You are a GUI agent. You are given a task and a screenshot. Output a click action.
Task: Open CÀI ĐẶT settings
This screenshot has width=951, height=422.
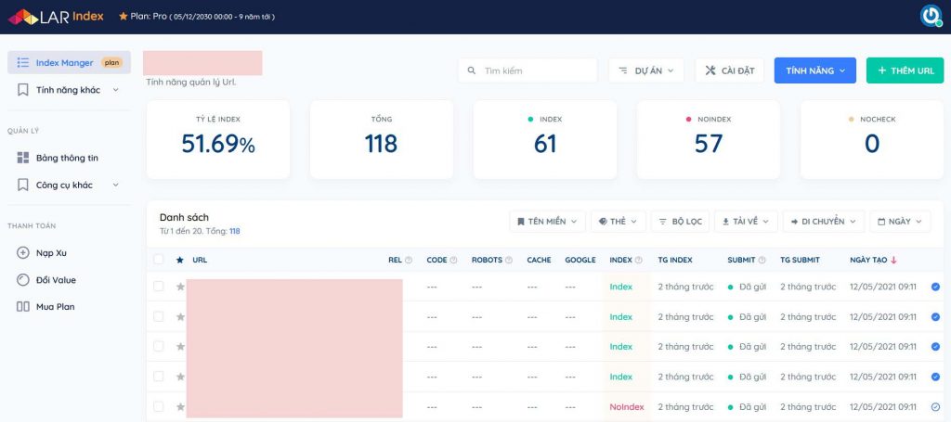coord(730,70)
